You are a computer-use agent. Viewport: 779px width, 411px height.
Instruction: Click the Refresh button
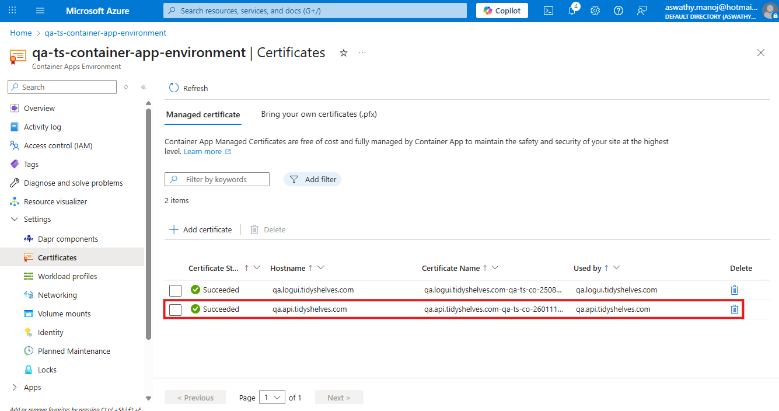tap(188, 88)
